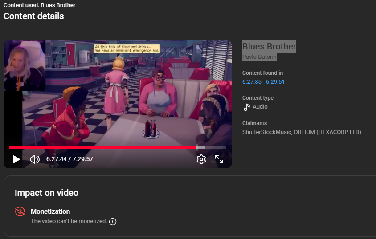Screen dimensions: 376x239
Task: Click the Audio music note icon
Action: [246, 107]
